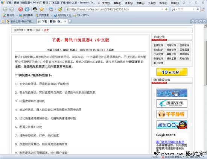Viewport: 207px width, 159px height.
Task: Click the toolbar search input field
Action: coord(185,9)
